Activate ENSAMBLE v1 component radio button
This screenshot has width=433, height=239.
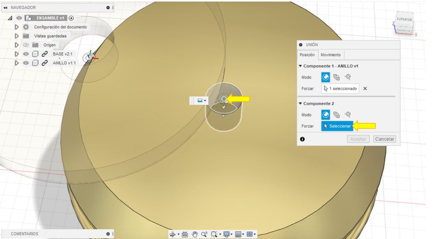tap(71, 18)
